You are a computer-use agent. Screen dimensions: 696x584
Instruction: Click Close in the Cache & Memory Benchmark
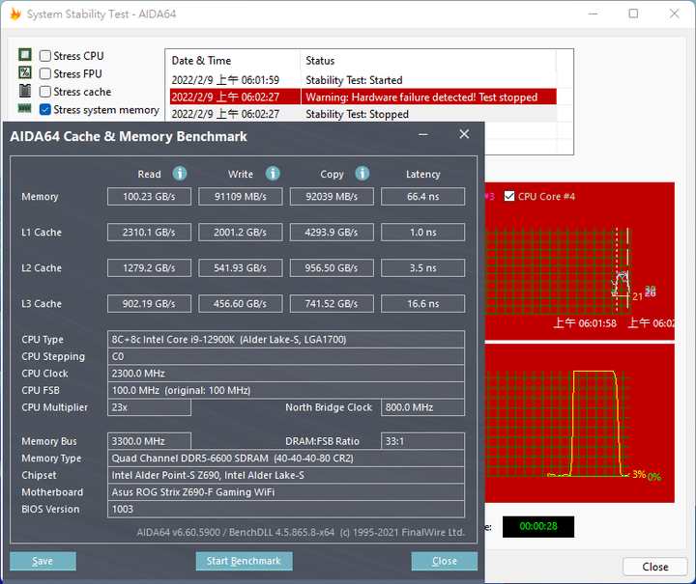click(445, 561)
